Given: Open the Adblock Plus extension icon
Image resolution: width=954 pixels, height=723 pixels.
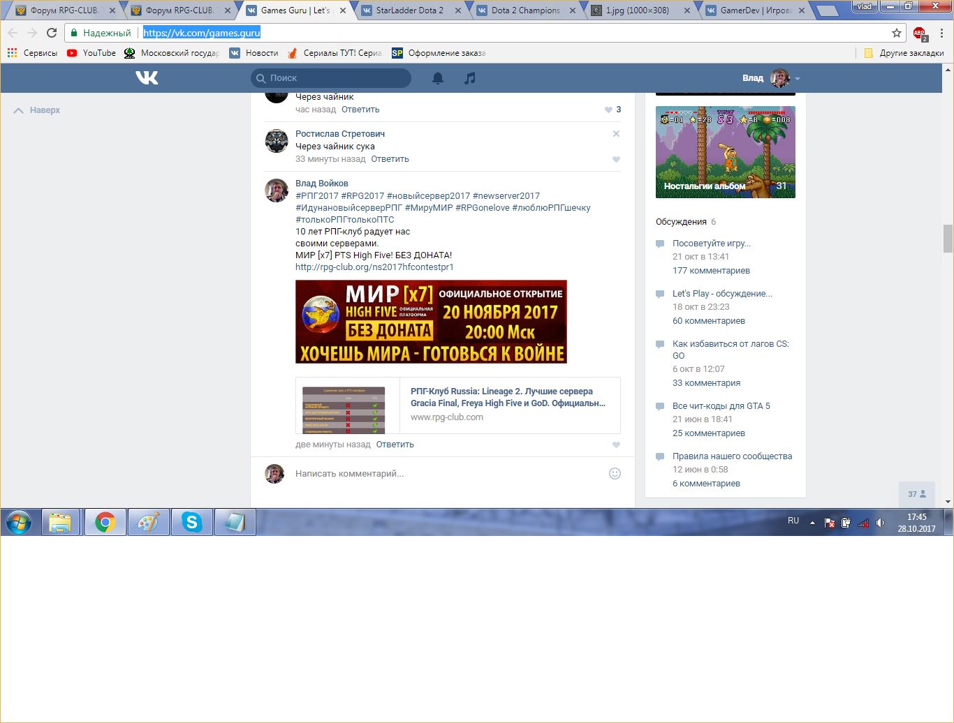Looking at the screenshot, I should pos(920,33).
